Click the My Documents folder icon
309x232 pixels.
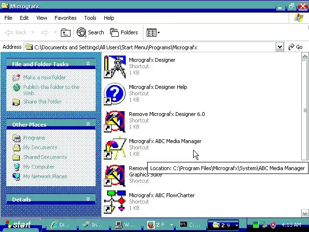pos(16,147)
